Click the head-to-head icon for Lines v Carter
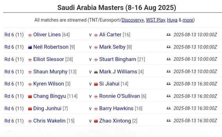This screenshot has width=222, height=137. coord(169,34)
